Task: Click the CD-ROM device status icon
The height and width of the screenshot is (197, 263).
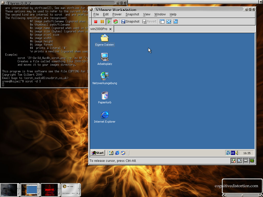Action: 240,161
